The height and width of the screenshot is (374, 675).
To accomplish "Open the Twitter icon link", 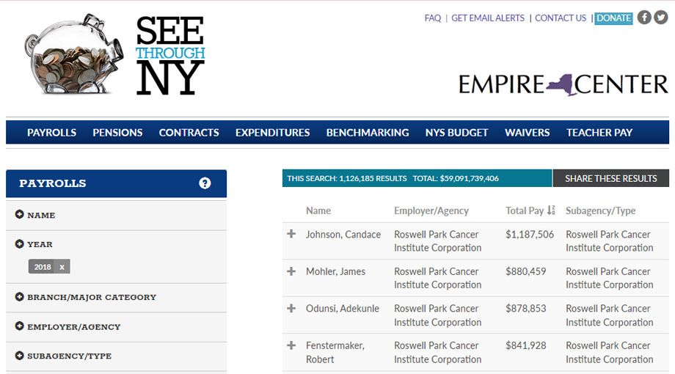I will click(x=660, y=18).
